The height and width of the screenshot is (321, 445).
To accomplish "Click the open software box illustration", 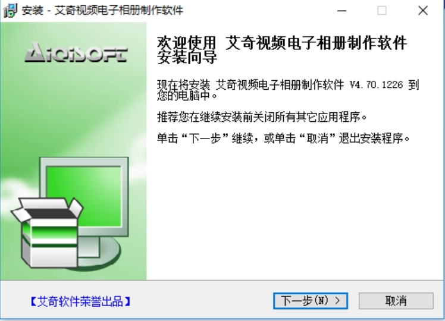I will pyautogui.click(x=47, y=232).
